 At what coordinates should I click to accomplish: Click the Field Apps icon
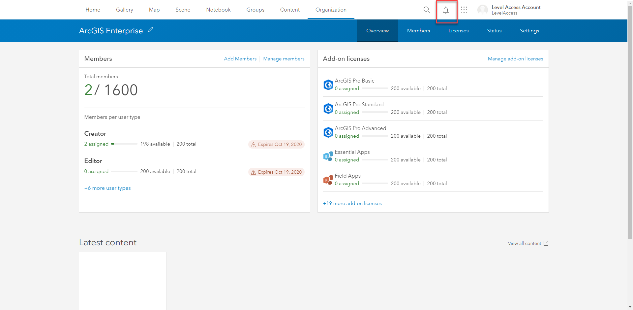328,180
